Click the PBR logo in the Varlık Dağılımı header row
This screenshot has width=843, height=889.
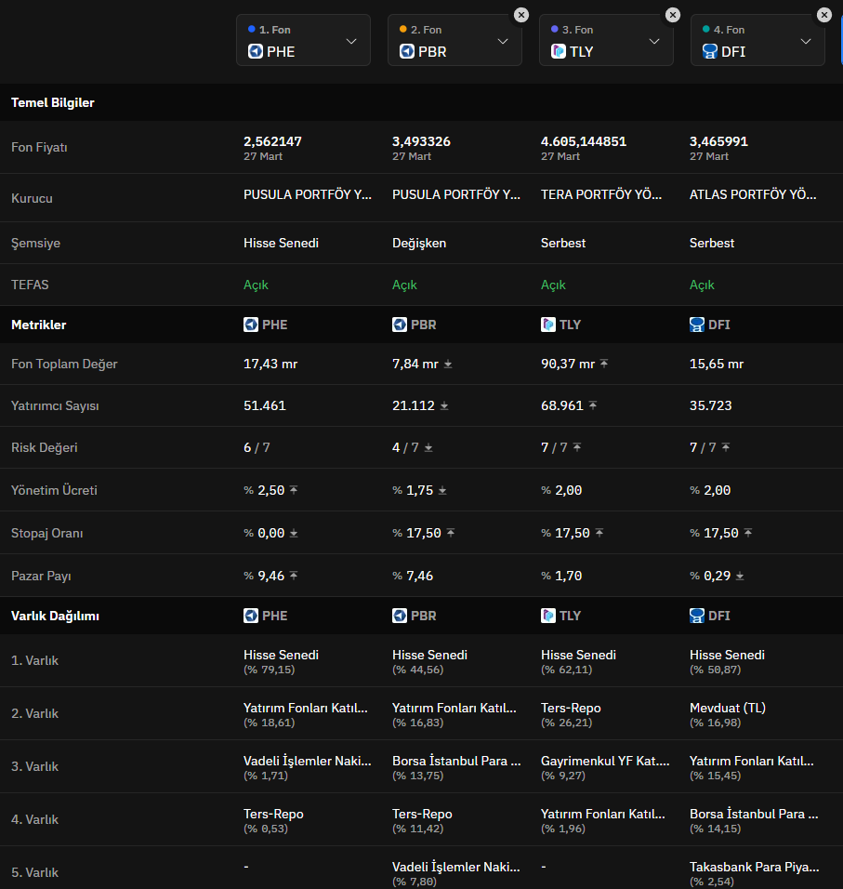pyautogui.click(x=400, y=616)
